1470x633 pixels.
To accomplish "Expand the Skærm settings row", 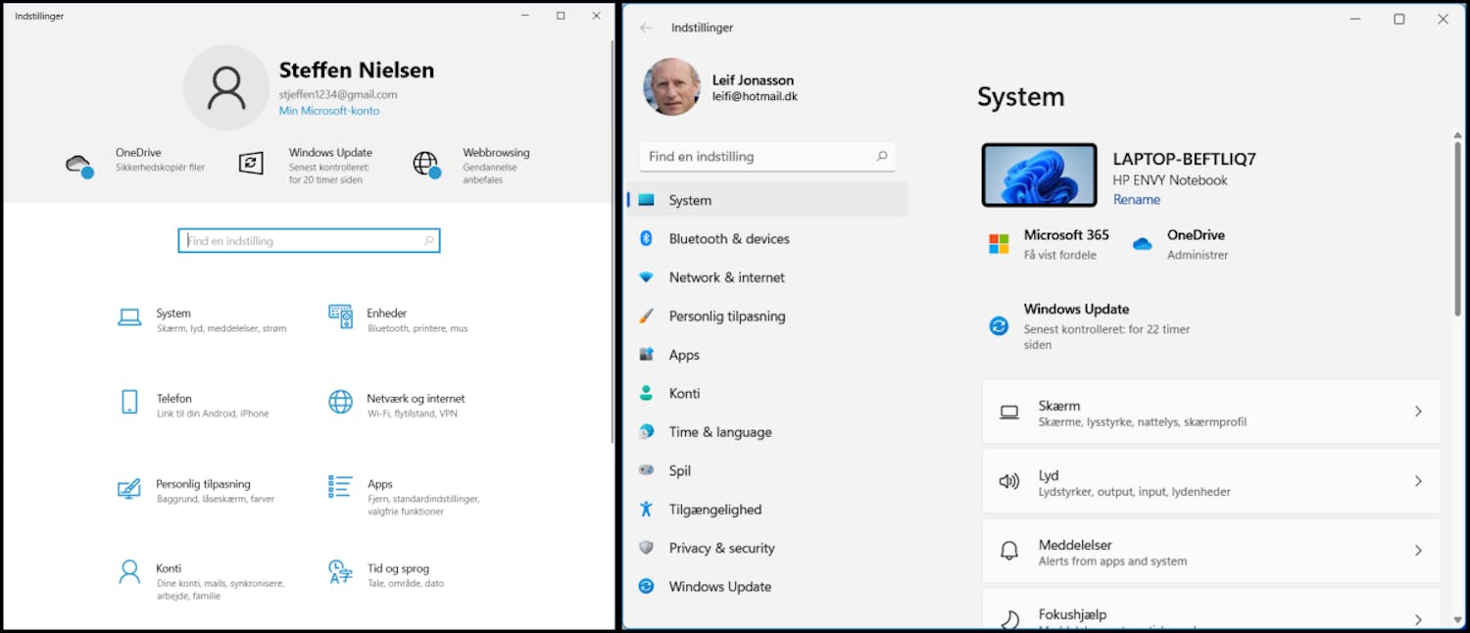I will click(x=1210, y=412).
